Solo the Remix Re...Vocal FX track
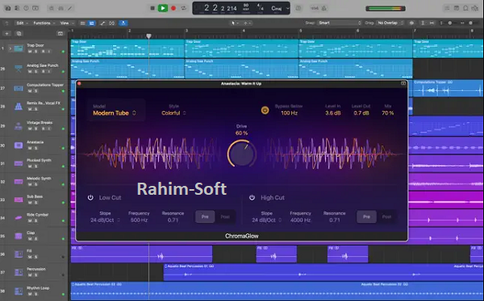The image size is (484, 301). coord(35,109)
